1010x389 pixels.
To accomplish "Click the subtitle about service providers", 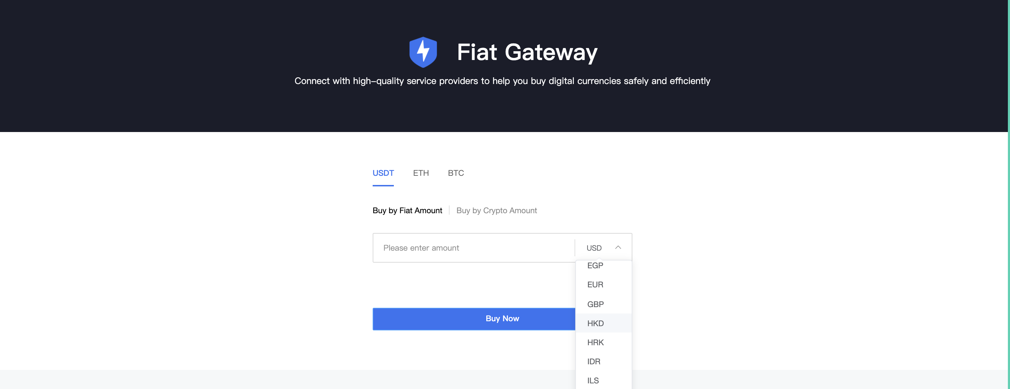I will (502, 81).
